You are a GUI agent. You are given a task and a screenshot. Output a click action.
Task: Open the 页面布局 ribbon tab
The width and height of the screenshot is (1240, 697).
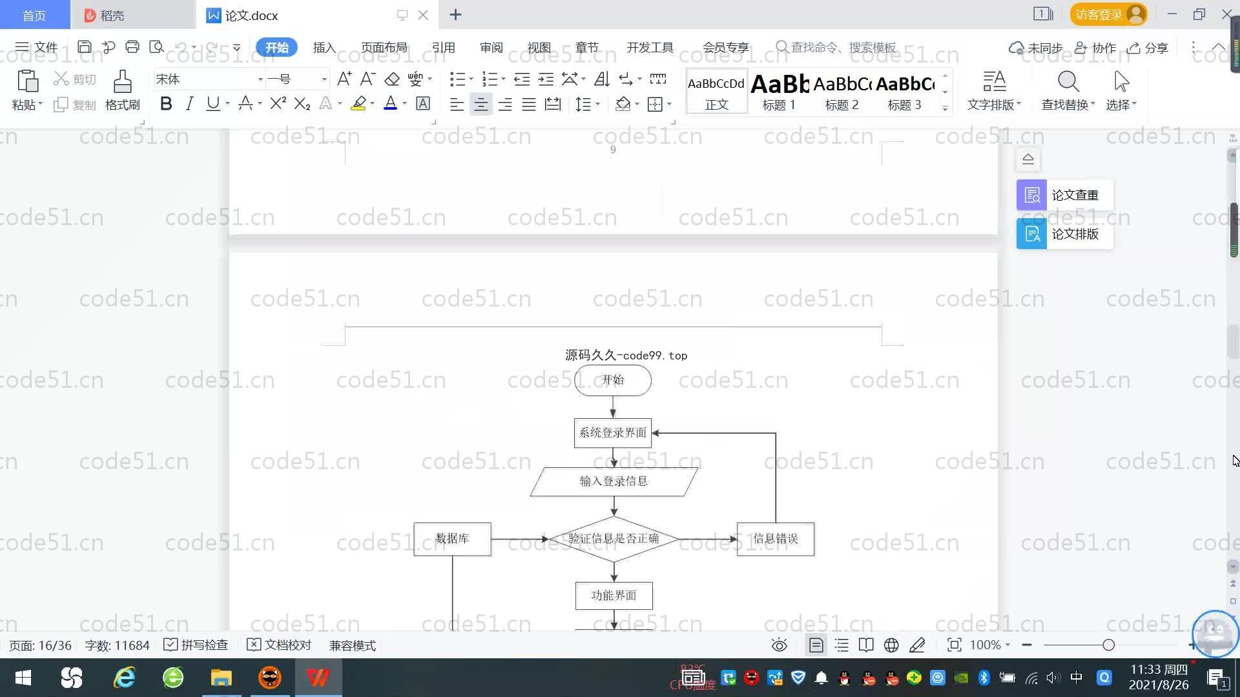(384, 48)
